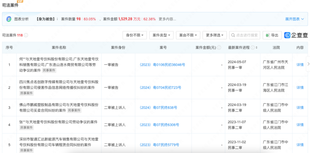Click the 62.38% percentage value
Viewport: 310px width, 153px height.
tap(150, 19)
